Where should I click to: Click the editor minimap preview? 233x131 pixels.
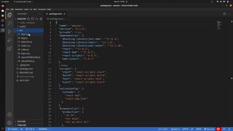pos(220,25)
